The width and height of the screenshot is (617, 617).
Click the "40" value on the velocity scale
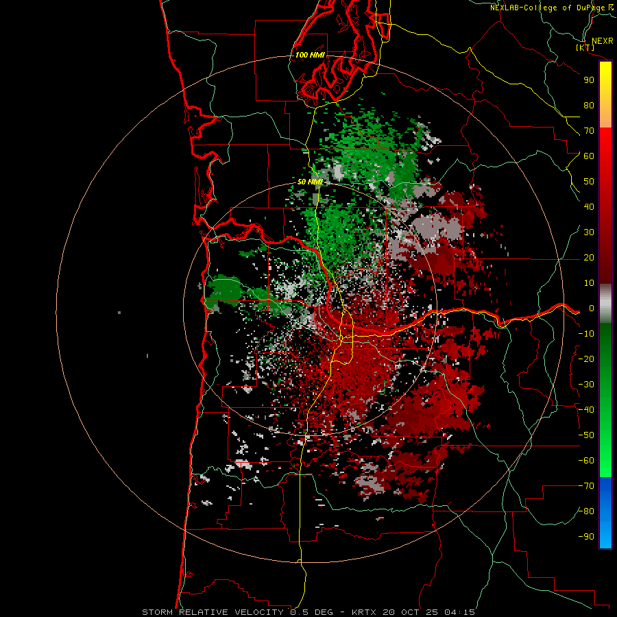589,207
